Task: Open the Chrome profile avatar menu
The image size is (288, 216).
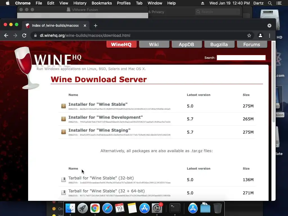Action: (260, 35)
